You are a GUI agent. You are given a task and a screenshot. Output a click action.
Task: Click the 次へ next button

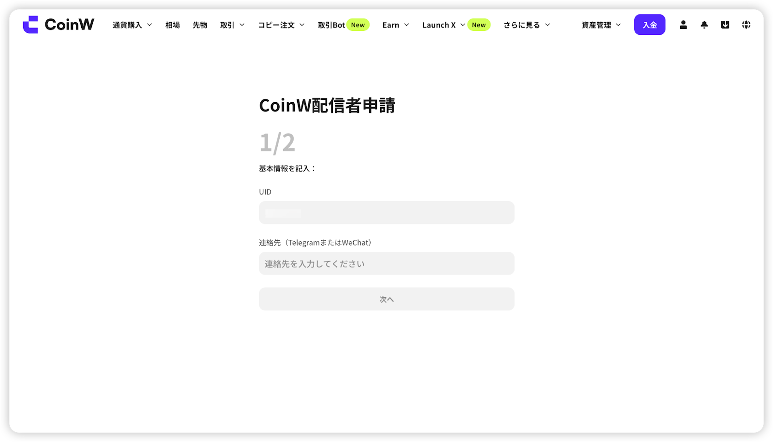(x=386, y=299)
